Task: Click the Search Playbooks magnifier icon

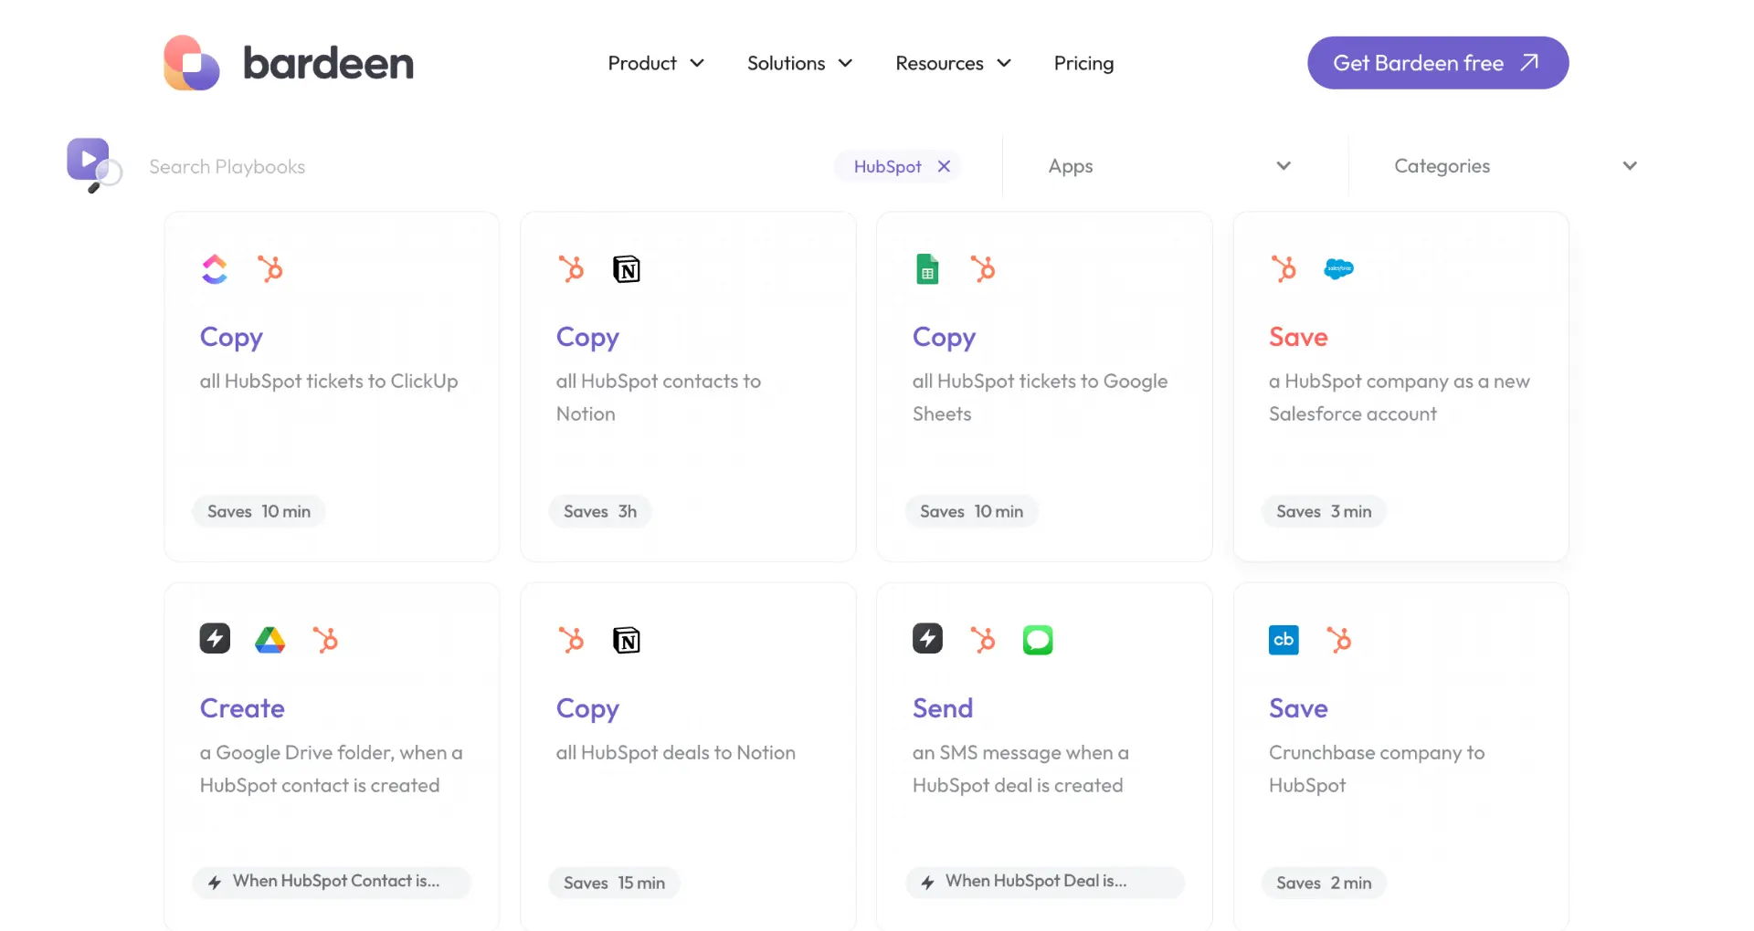Action: tap(94, 165)
